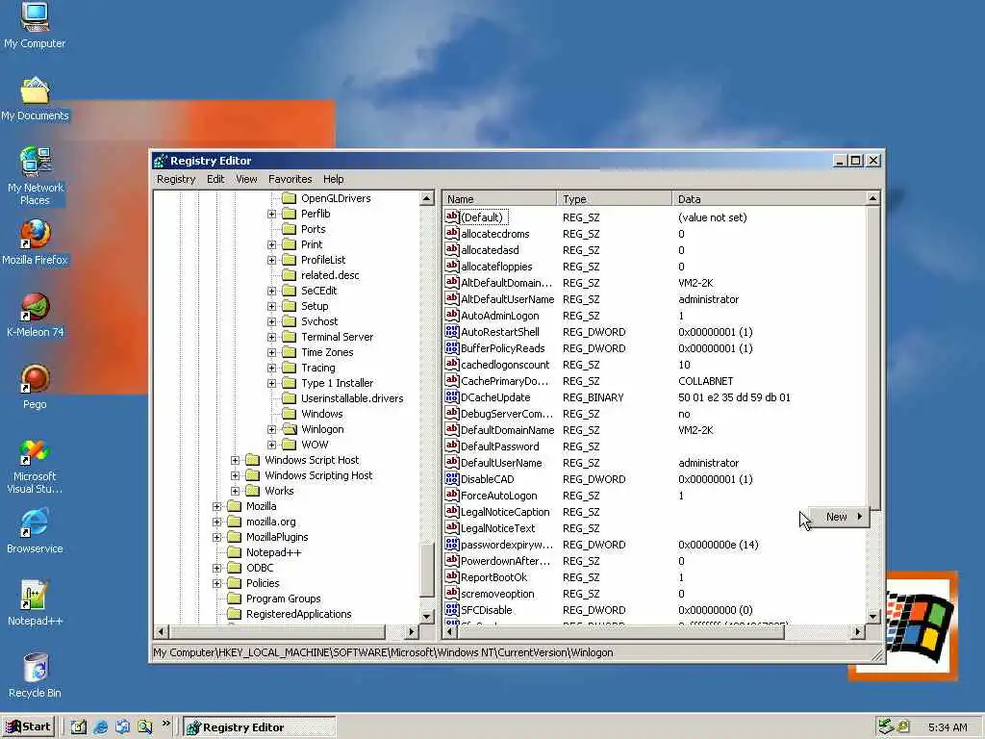The height and width of the screenshot is (739, 985).
Task: Open the View menu
Action: coord(246,179)
